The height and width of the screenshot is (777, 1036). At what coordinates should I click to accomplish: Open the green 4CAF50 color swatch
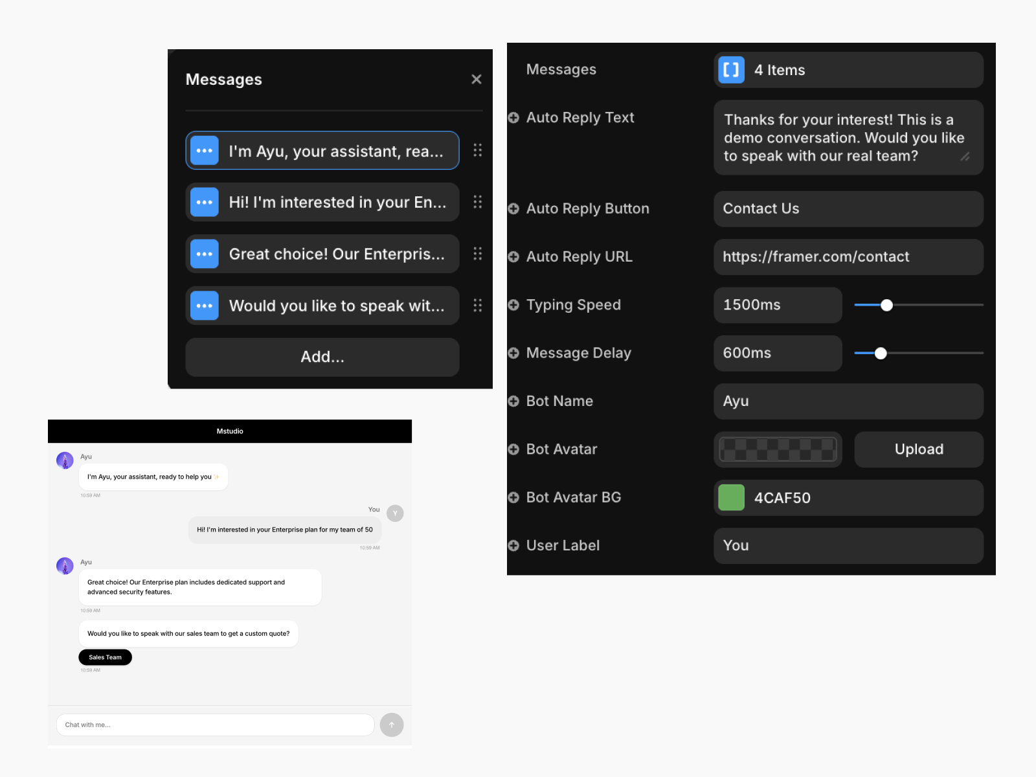pos(731,498)
